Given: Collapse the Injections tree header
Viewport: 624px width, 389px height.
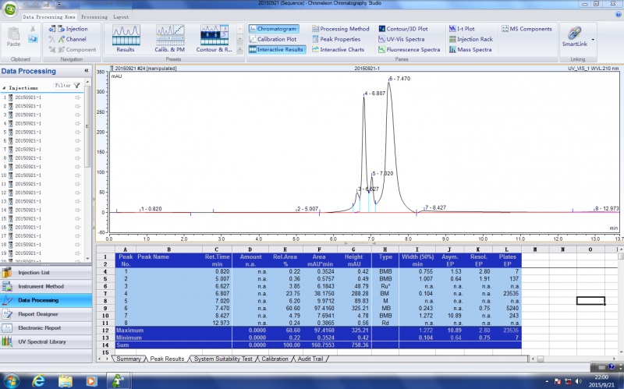Looking at the screenshot, I should pyautogui.click(x=4, y=88).
